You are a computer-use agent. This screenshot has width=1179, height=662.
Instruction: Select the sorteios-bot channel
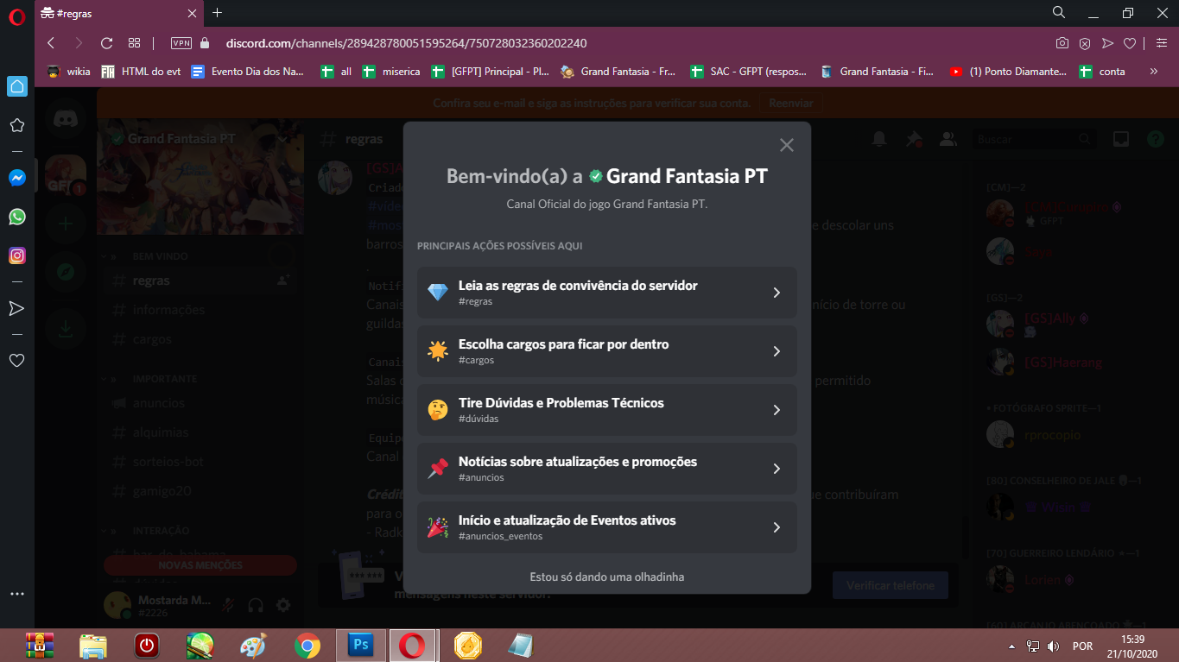[200, 462]
